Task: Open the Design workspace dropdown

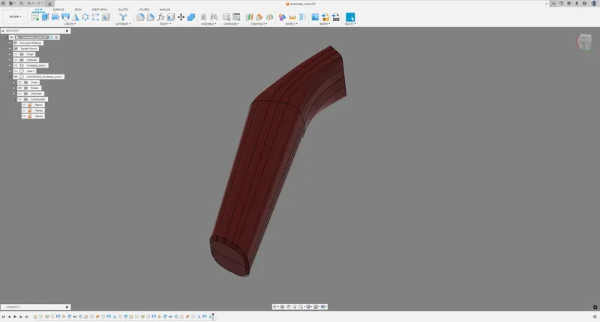Action: 15,17
